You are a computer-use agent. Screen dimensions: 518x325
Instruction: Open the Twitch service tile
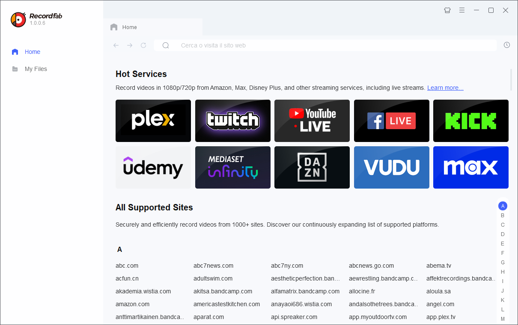click(x=233, y=121)
